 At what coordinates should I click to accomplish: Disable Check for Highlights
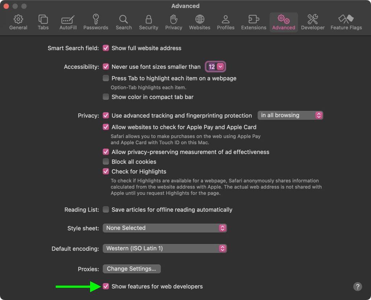coord(106,171)
